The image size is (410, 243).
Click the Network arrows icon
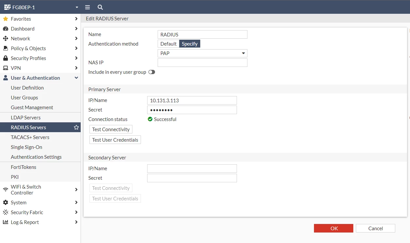coord(6,39)
